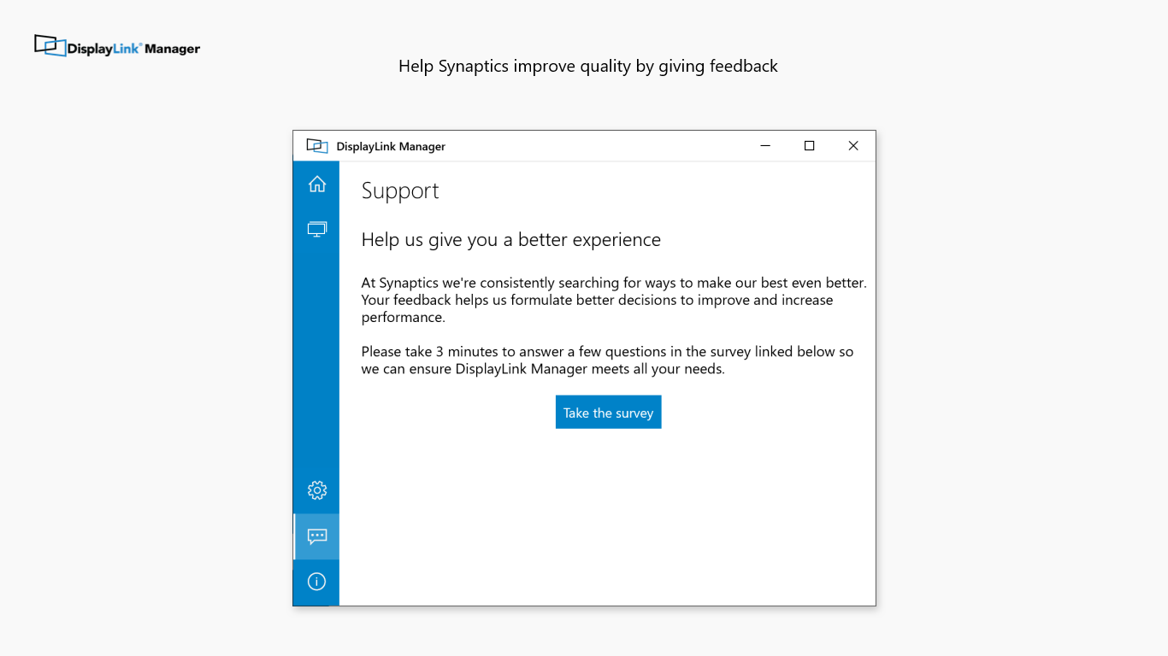Open the settings page from sidebar
The image size is (1168, 656).
coord(316,490)
